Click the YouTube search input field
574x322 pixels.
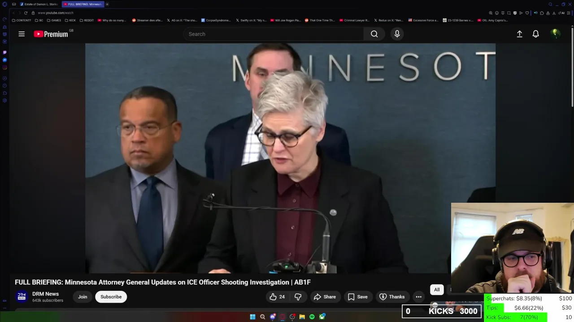click(274, 34)
